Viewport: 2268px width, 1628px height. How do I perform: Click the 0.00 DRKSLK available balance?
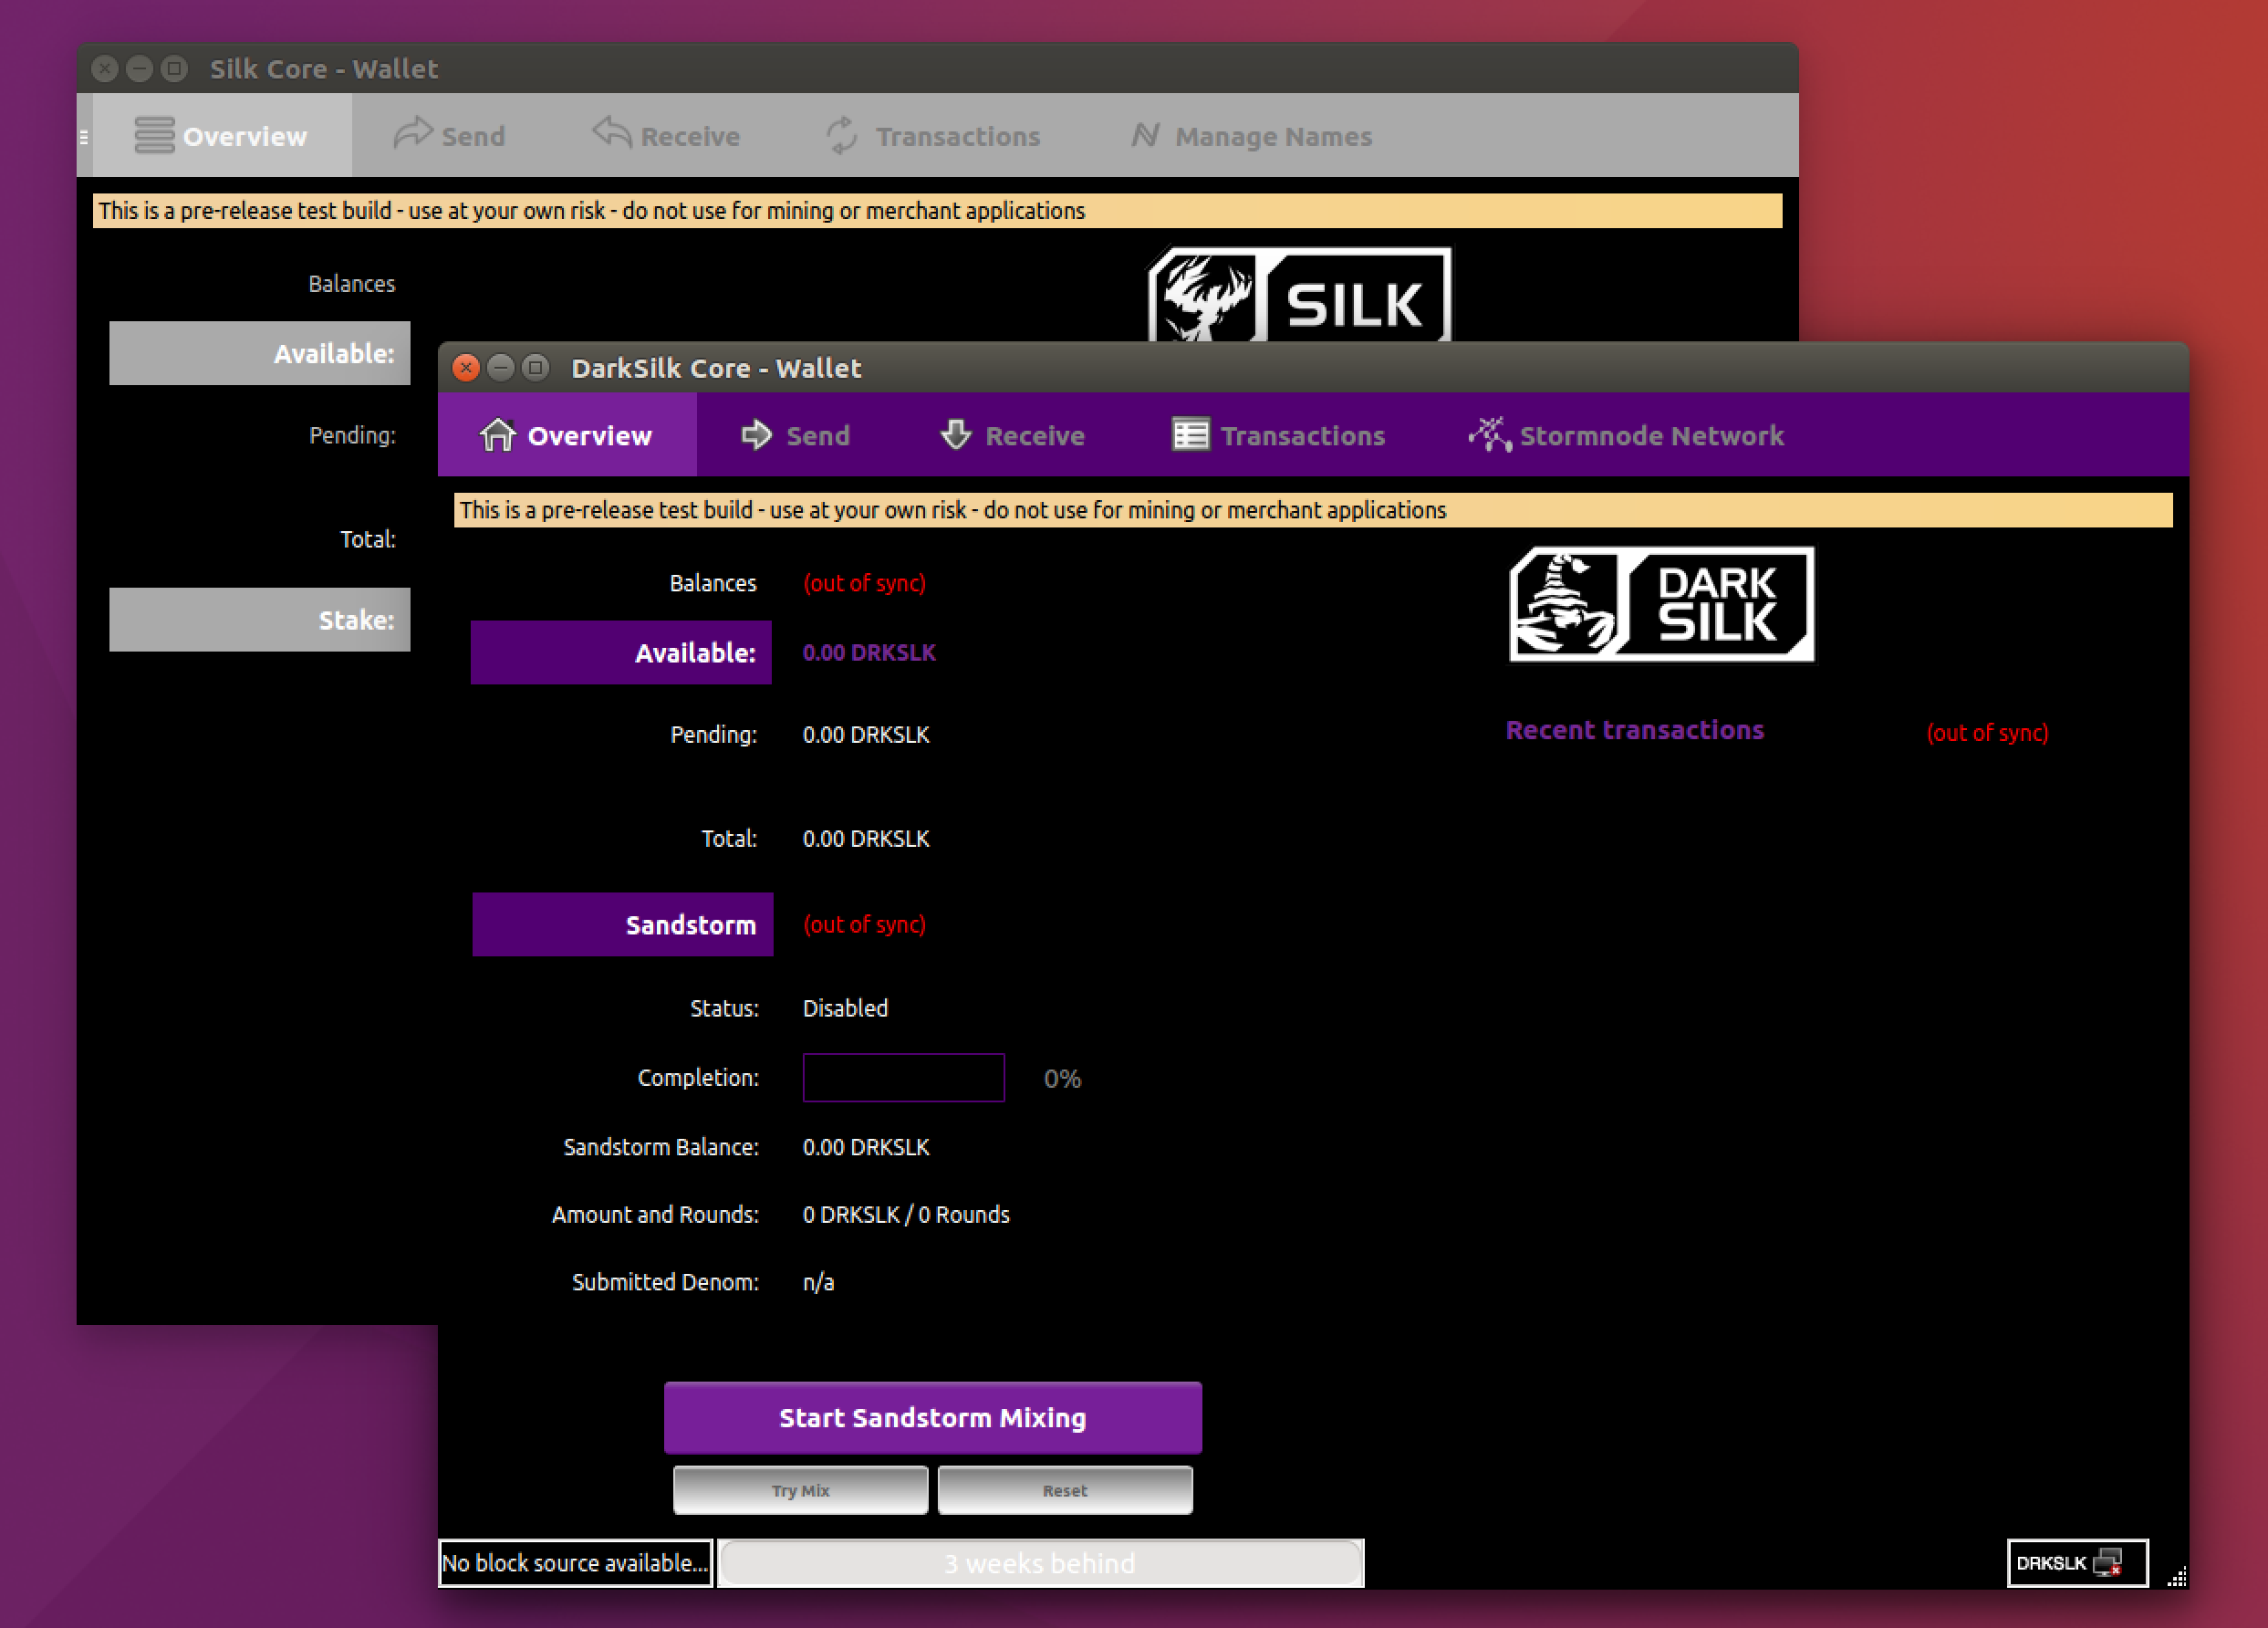869,652
